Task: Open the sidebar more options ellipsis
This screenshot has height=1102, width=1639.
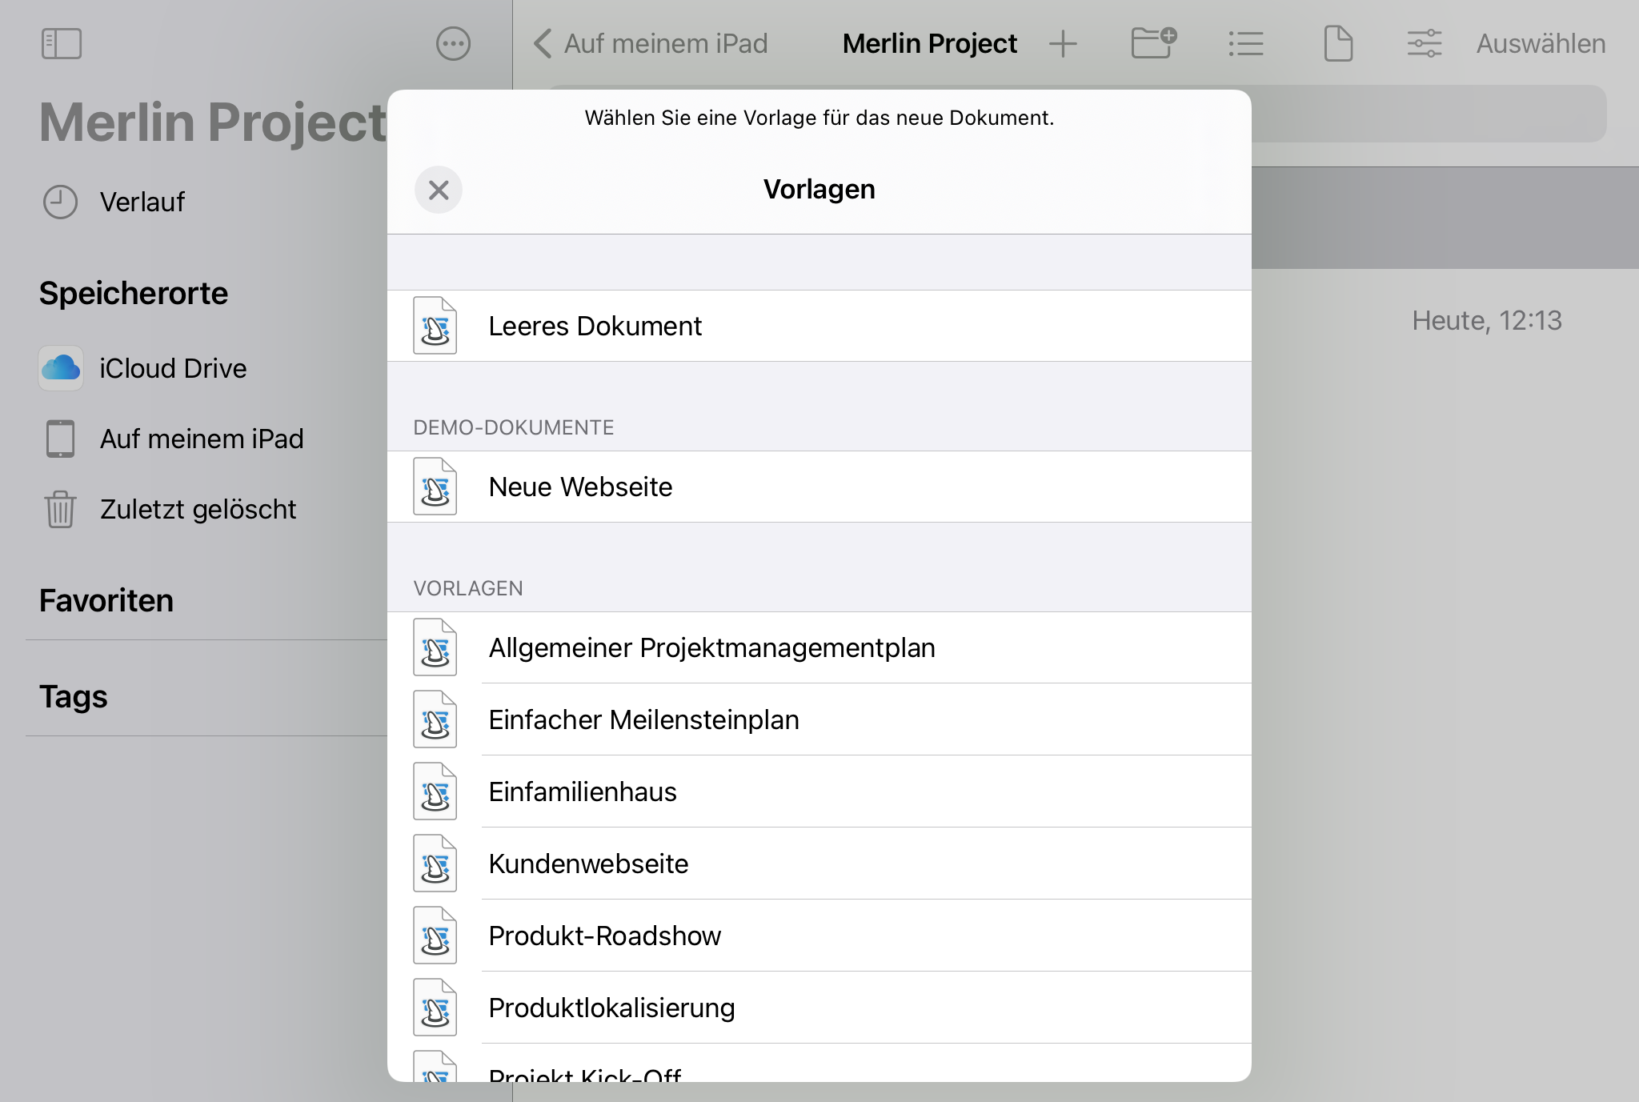Action: [453, 43]
